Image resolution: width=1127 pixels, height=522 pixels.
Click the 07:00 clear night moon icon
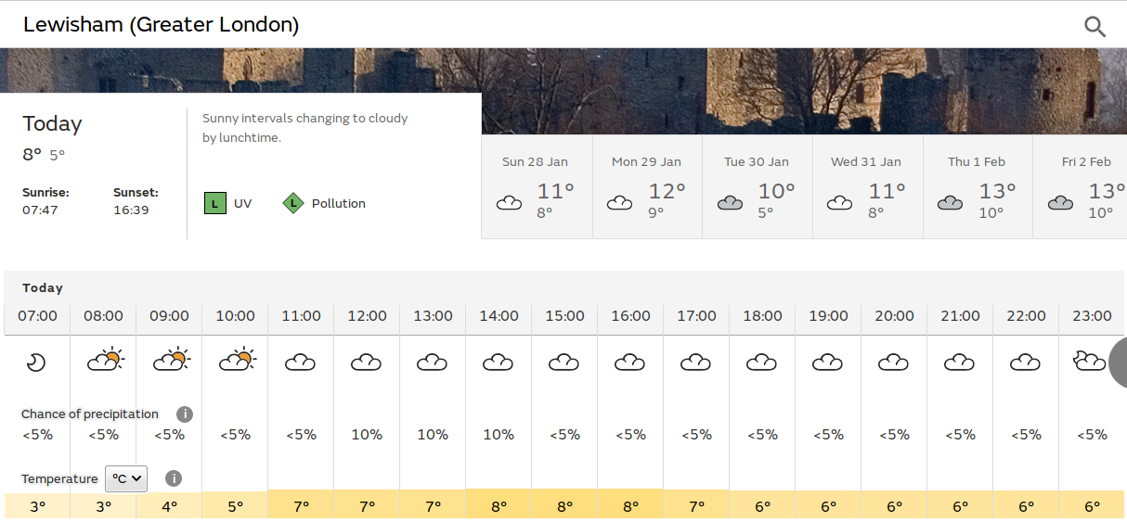click(36, 362)
